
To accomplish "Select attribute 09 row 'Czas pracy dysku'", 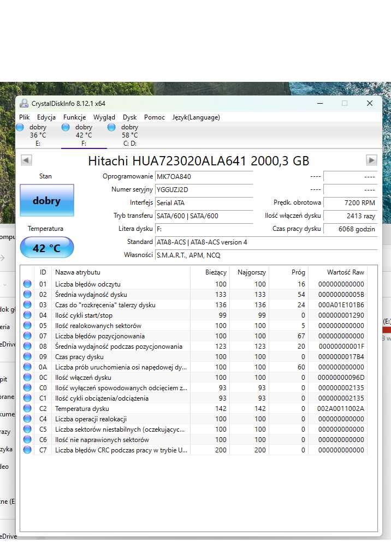I will click(194, 357).
